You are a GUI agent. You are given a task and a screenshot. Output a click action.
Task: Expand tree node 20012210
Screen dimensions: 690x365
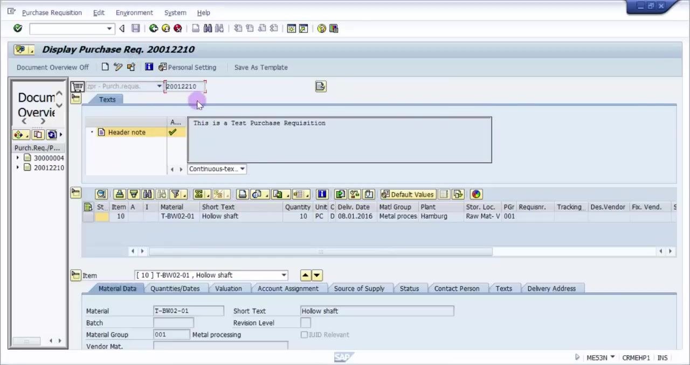(18, 168)
